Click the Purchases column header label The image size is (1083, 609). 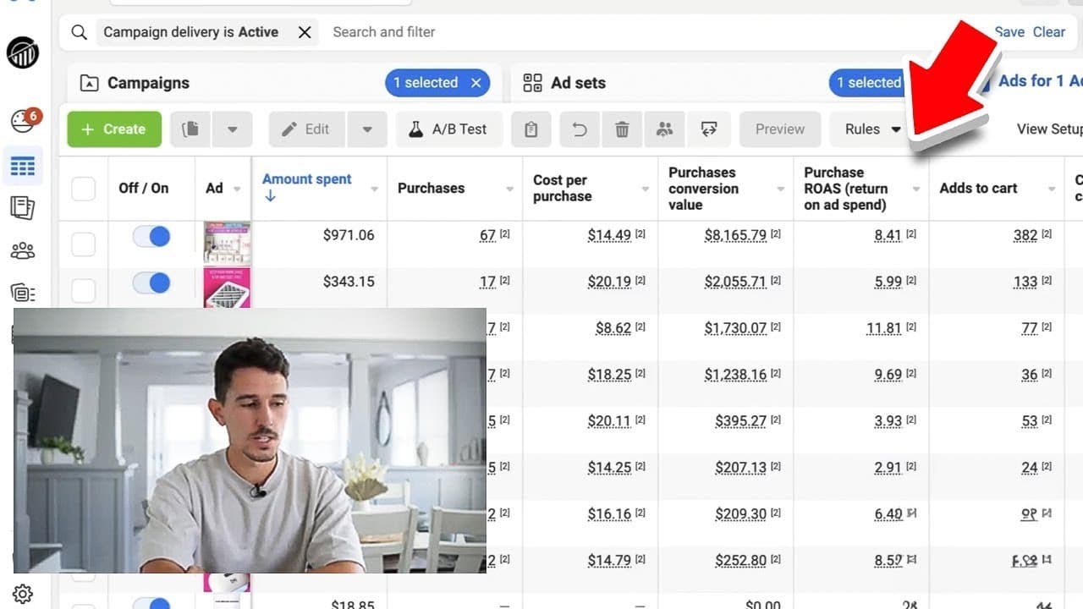pyautogui.click(x=431, y=188)
